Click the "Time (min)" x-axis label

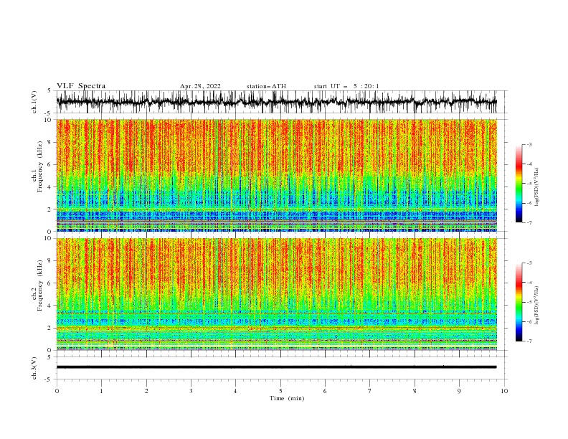[287, 398]
